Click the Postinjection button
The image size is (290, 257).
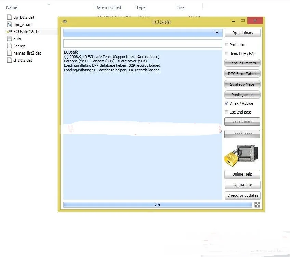(242, 95)
